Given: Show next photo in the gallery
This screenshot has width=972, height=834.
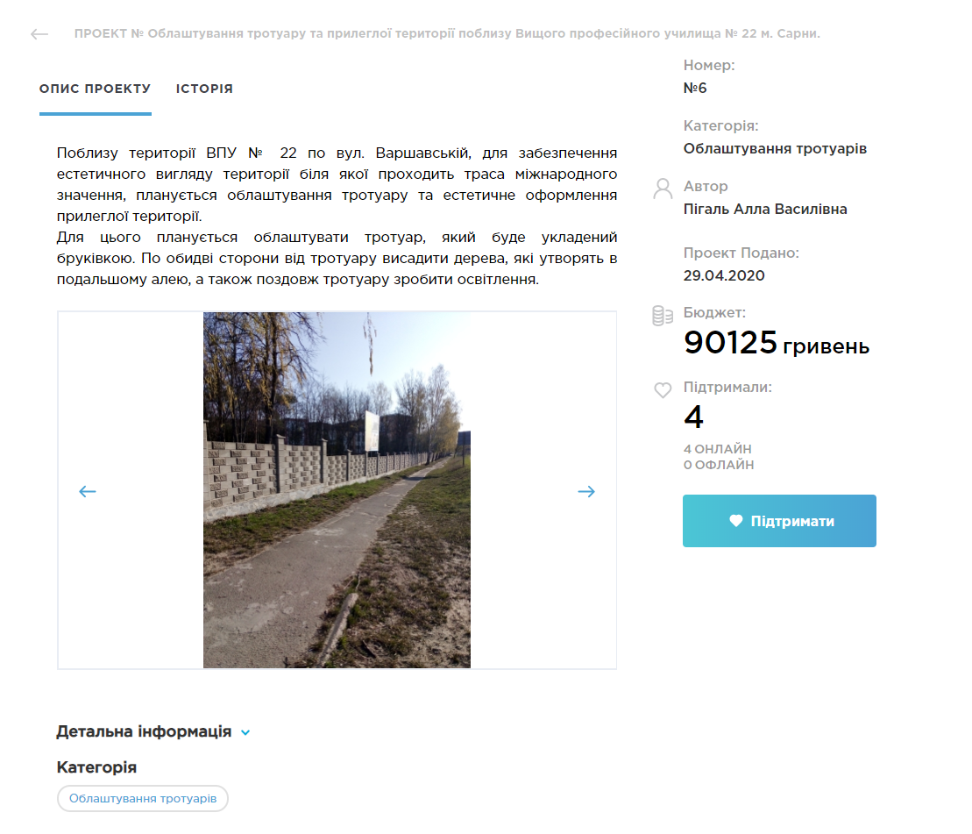Looking at the screenshot, I should 586,492.
